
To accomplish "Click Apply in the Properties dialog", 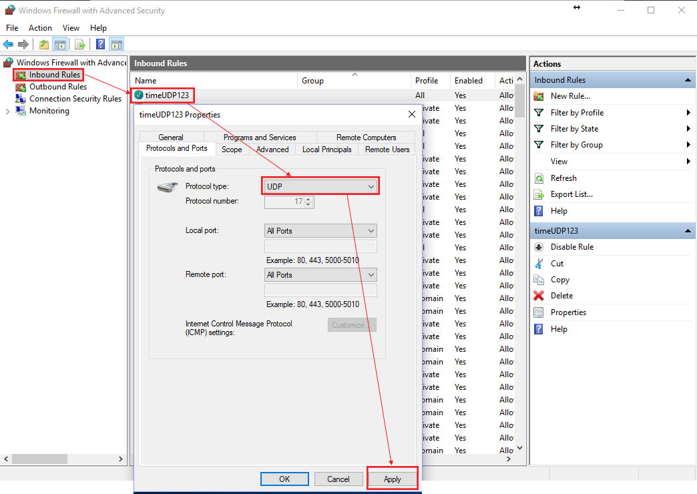I will 392,479.
